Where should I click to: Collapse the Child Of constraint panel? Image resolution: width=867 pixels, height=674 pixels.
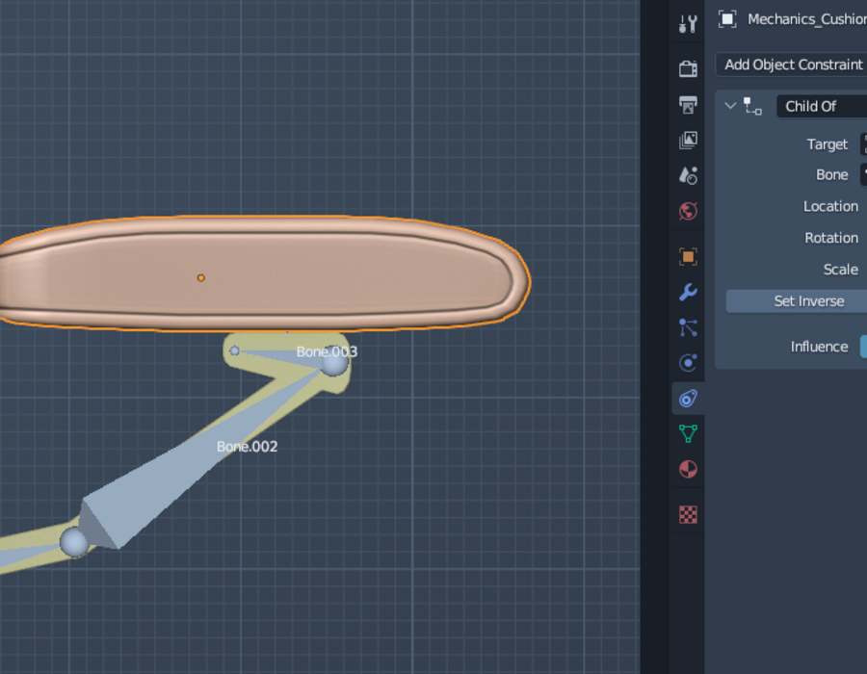tap(730, 106)
